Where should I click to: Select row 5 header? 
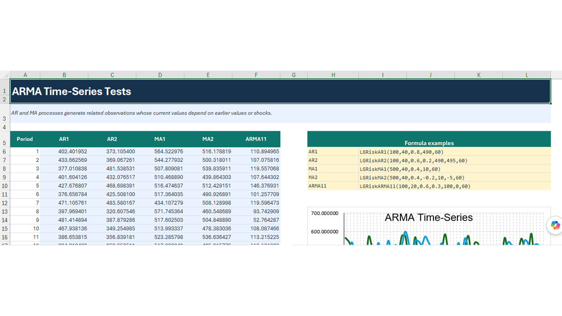5,139
